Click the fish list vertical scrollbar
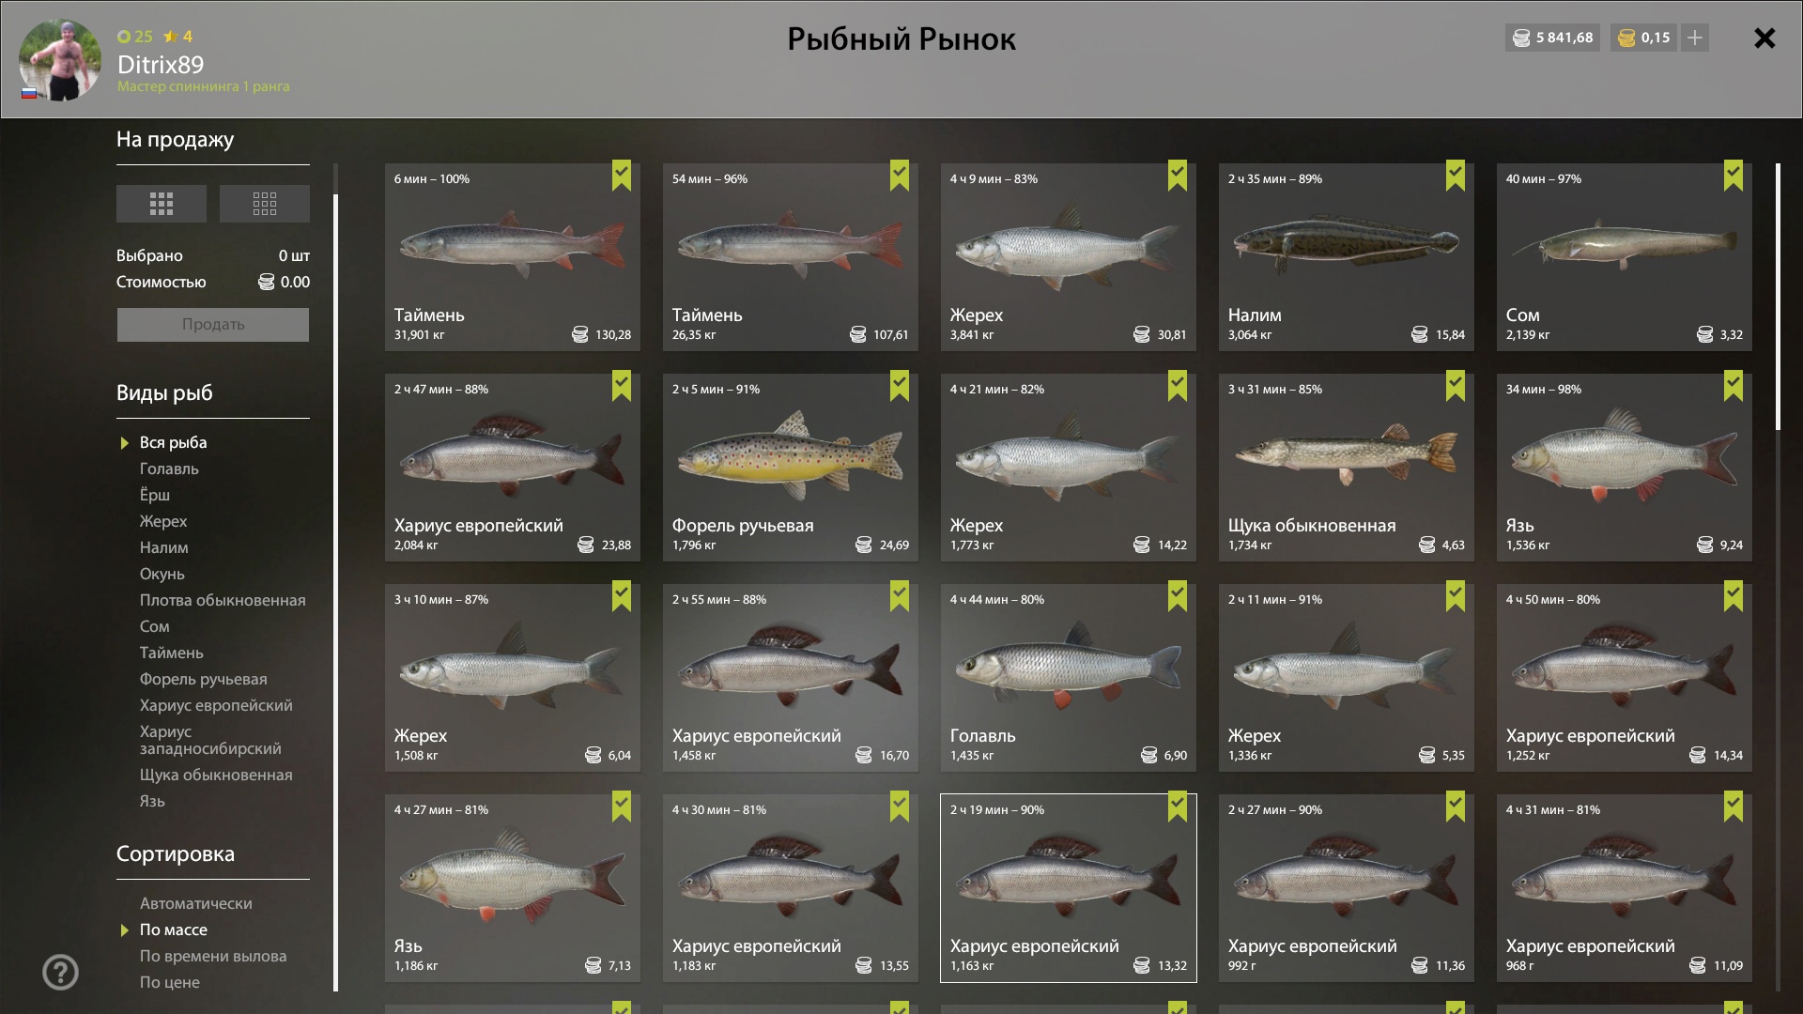 1778,297
